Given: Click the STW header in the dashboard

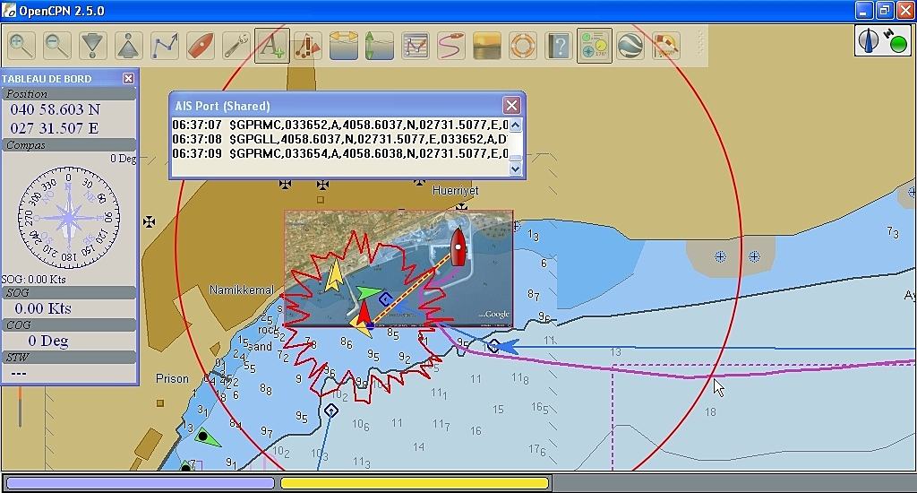Looking at the screenshot, I should (69, 357).
